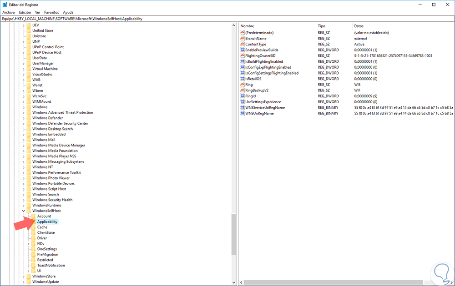Click the string icon of RingBackupV2
Viewport: 455px width, 286px height.
click(243, 90)
